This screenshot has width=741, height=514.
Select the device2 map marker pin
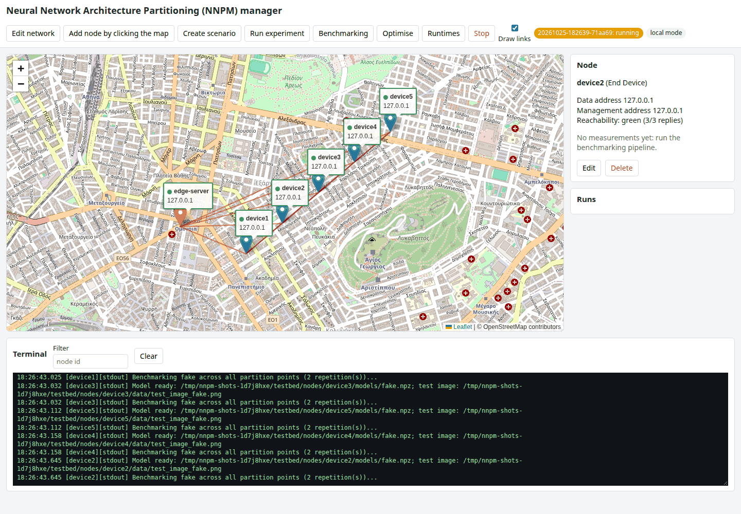pos(282,213)
